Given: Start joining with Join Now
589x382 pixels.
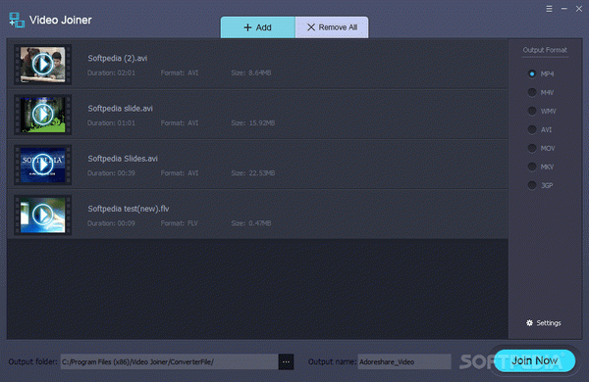Looking at the screenshot, I should pos(535,360).
